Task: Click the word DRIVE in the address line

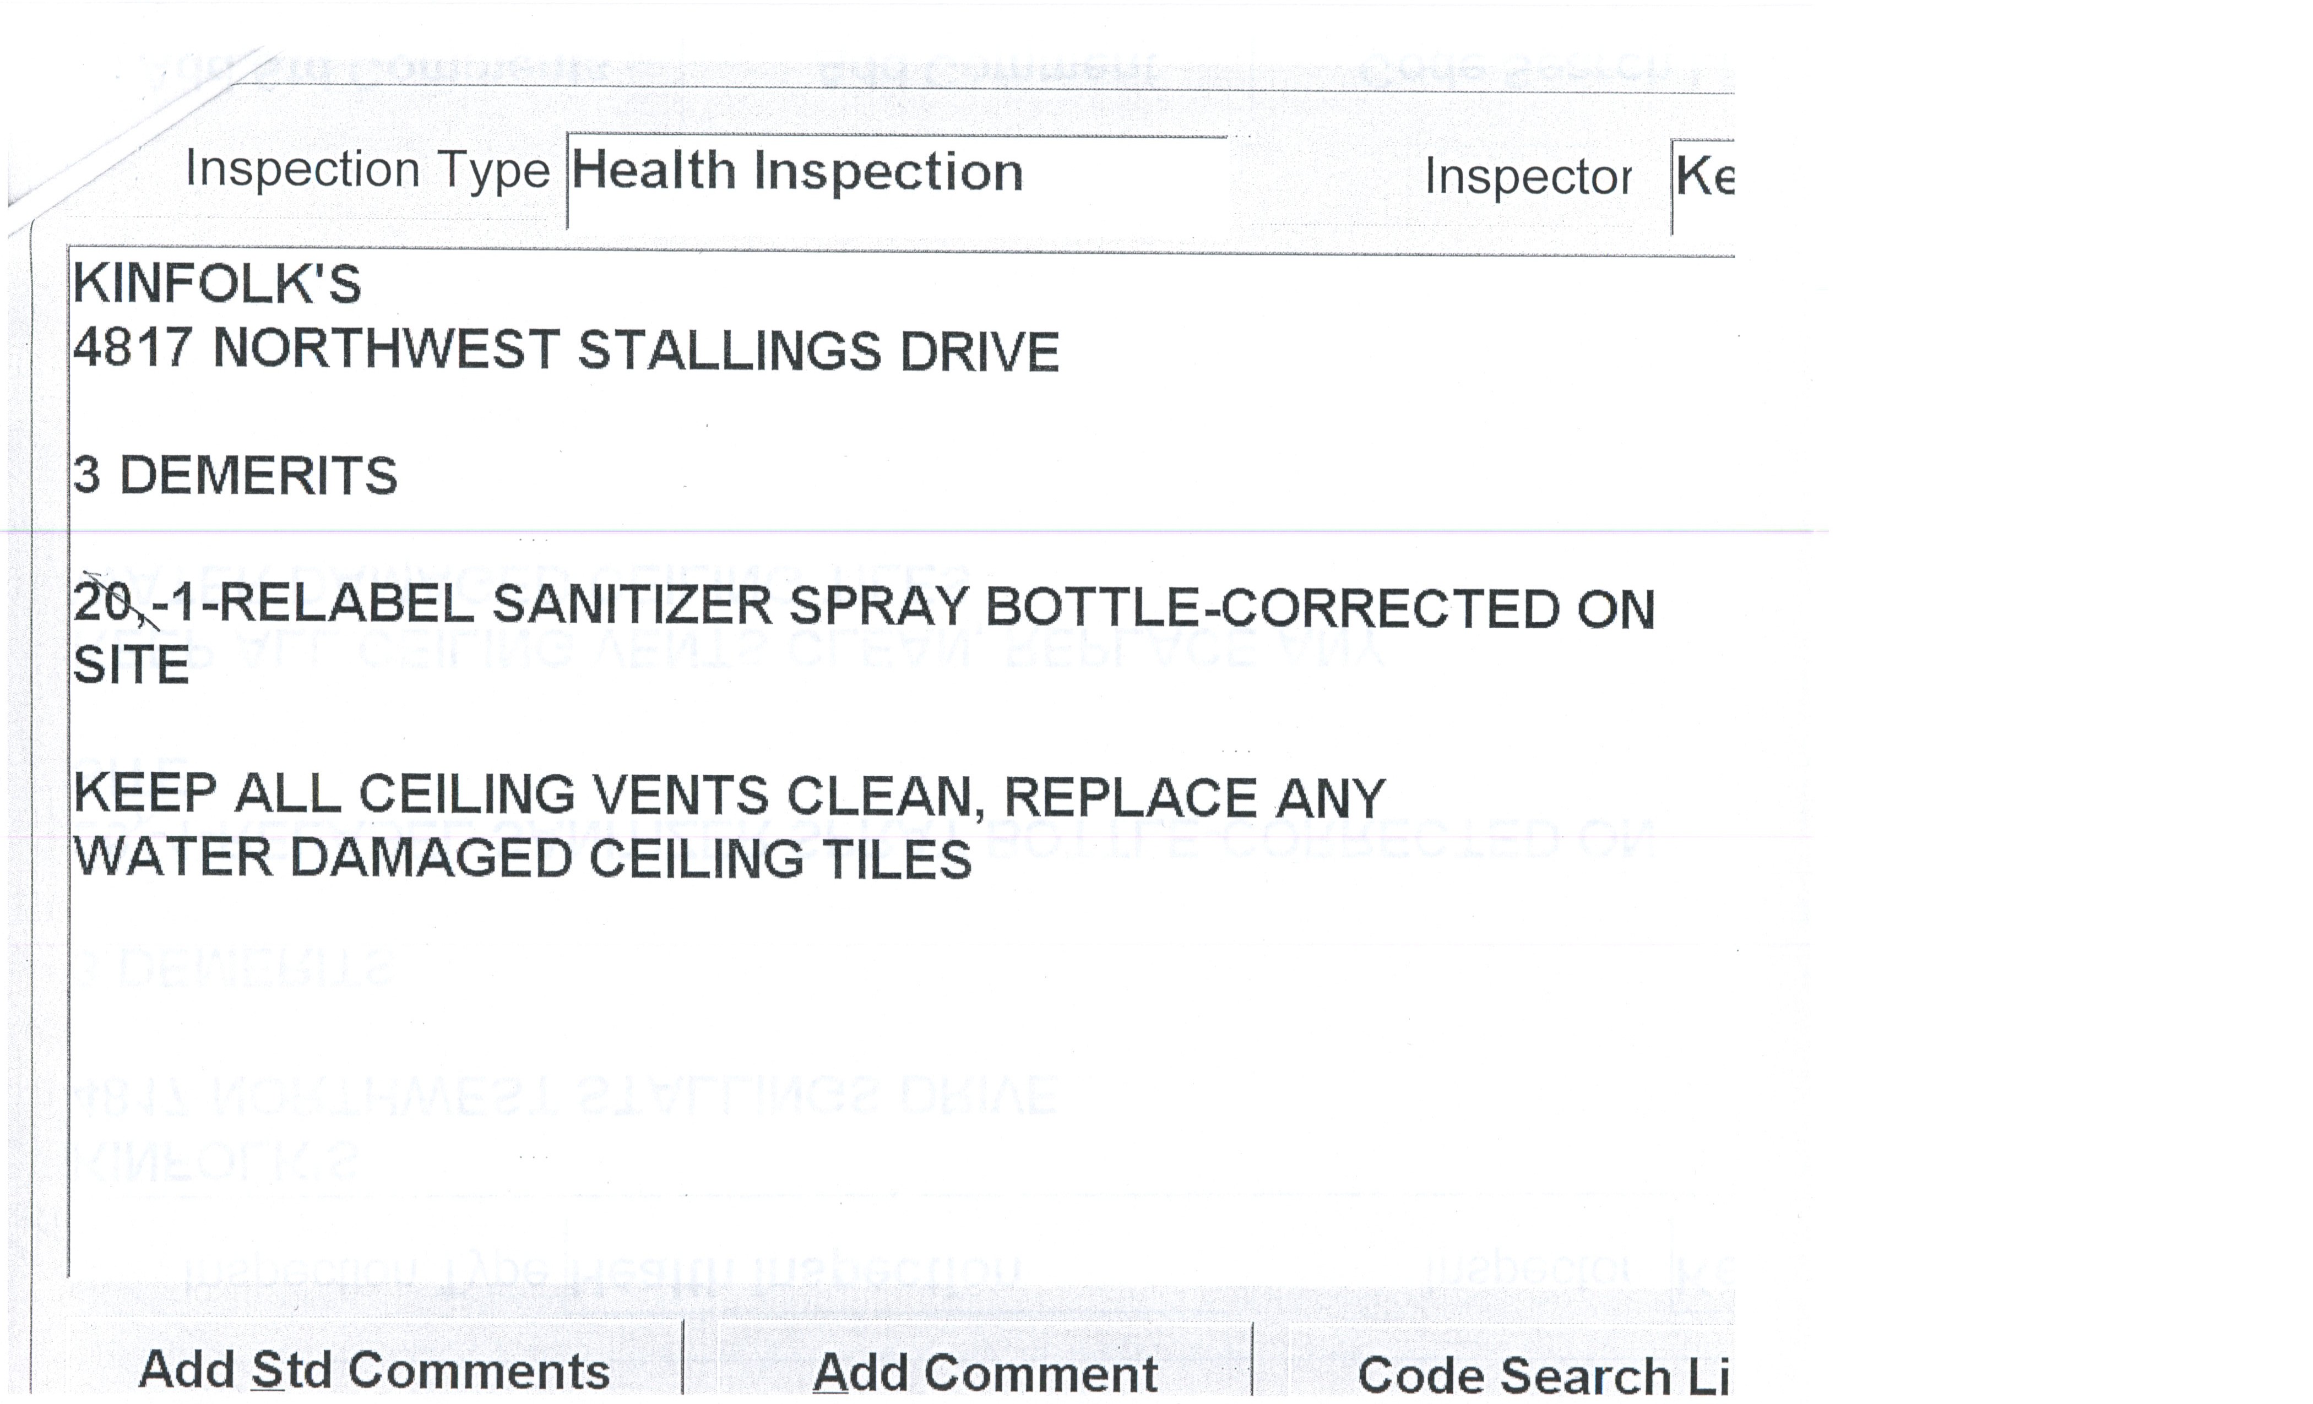Action: pyautogui.click(x=979, y=352)
